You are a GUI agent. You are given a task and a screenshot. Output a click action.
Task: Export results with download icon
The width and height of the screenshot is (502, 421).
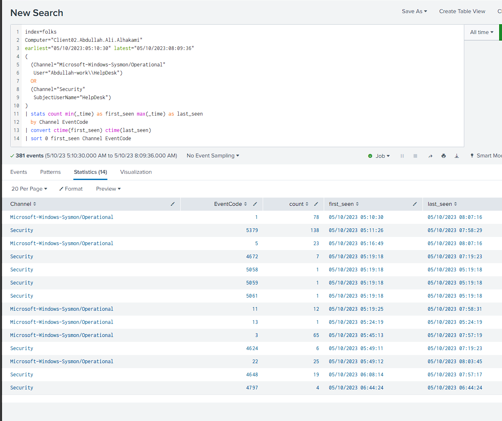[457, 156]
